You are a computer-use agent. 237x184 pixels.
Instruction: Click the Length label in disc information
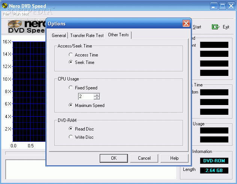189,169
